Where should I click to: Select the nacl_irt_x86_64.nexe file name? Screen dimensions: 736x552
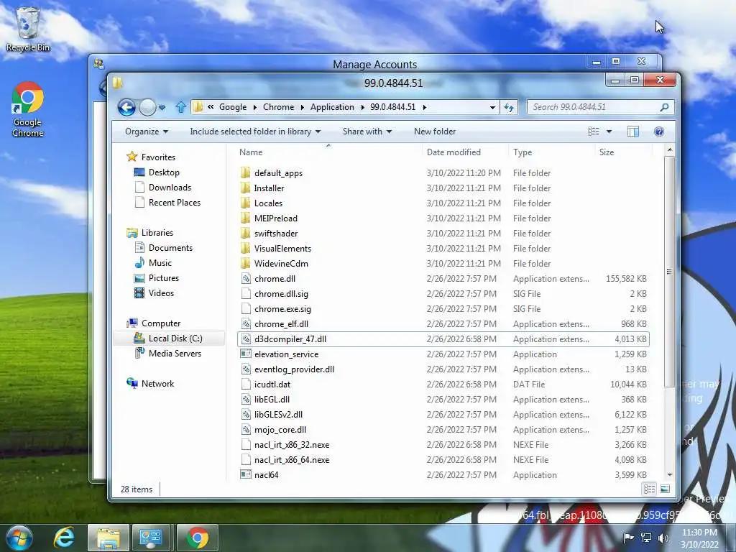click(292, 460)
